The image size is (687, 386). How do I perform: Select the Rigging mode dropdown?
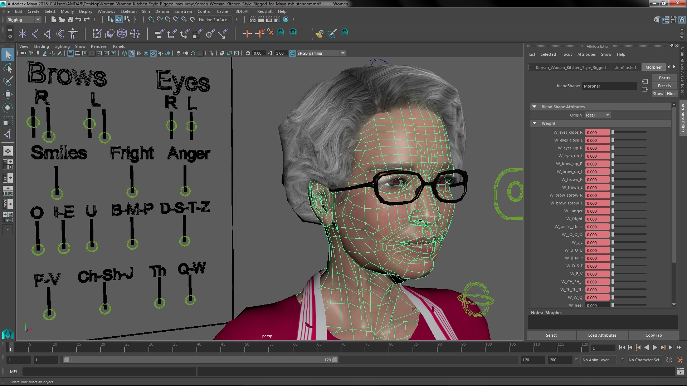[22, 19]
